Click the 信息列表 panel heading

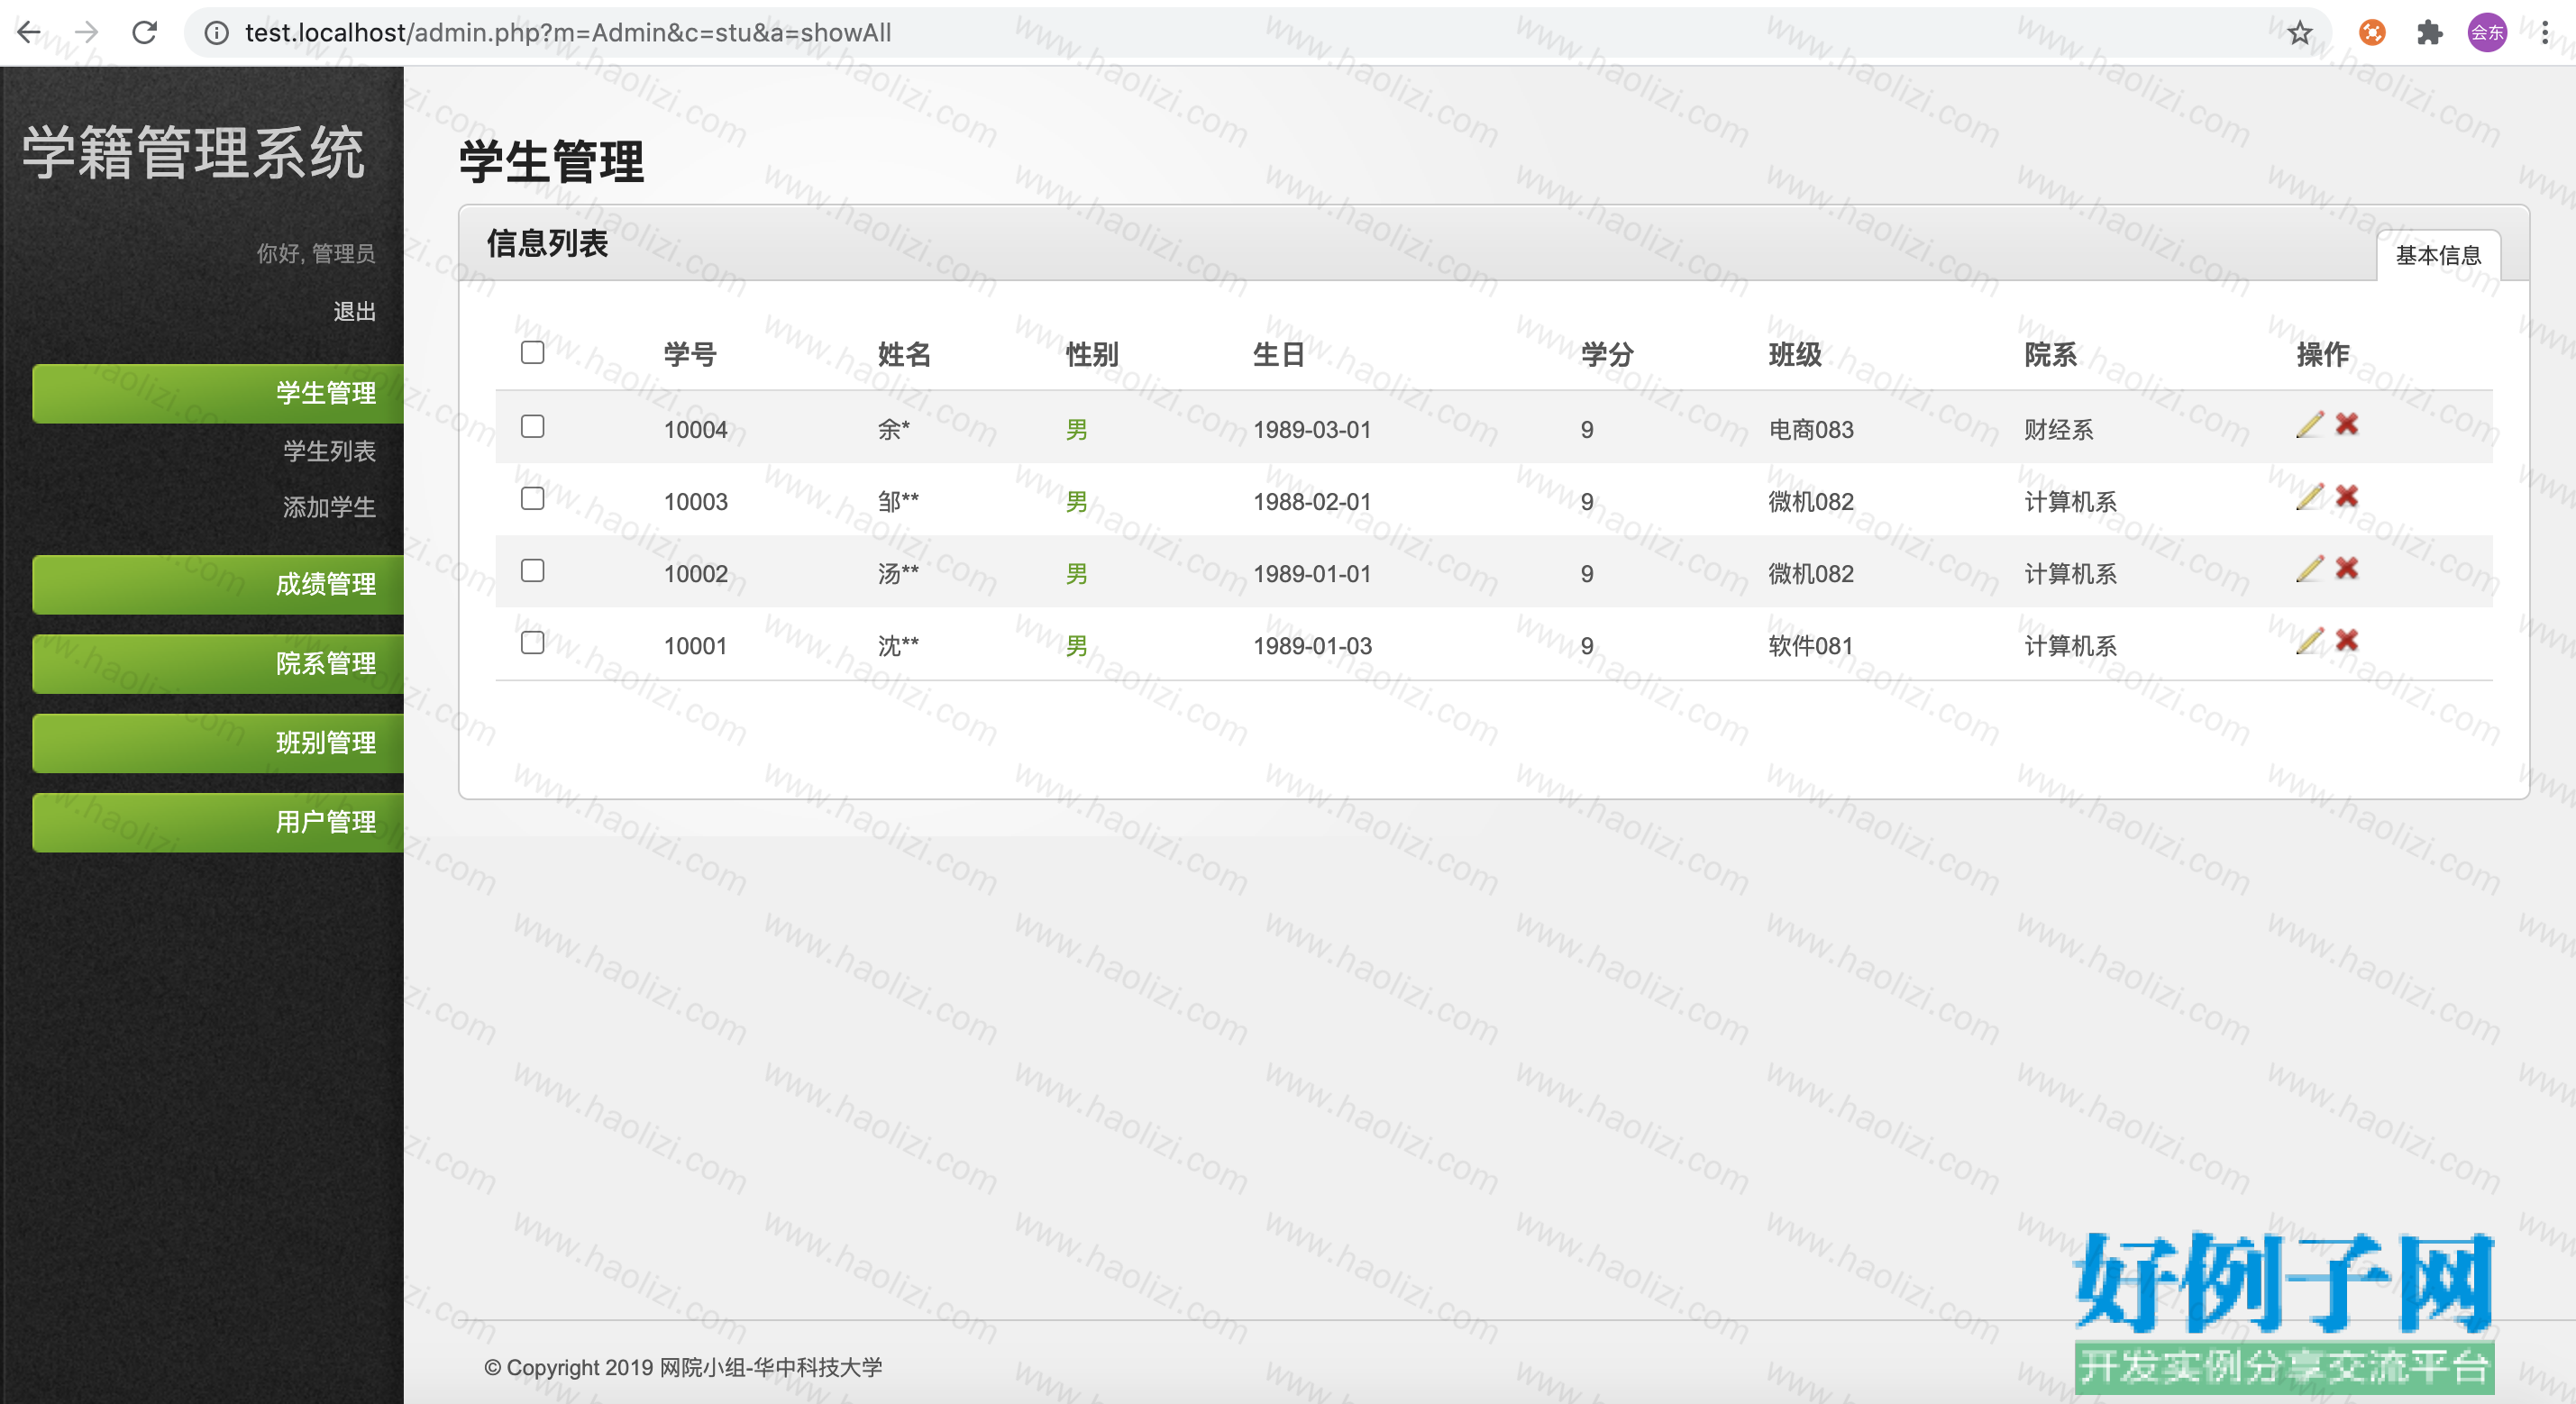(x=547, y=243)
